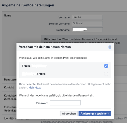Click the Abbrechen button
Screen dimensions: 127x123
tap(69, 114)
